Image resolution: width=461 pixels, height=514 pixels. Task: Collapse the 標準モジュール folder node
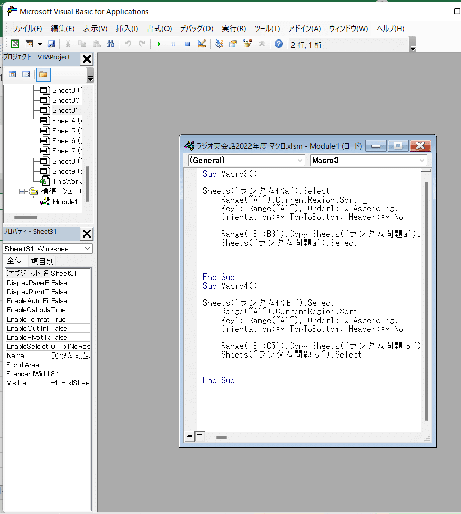[22, 191]
